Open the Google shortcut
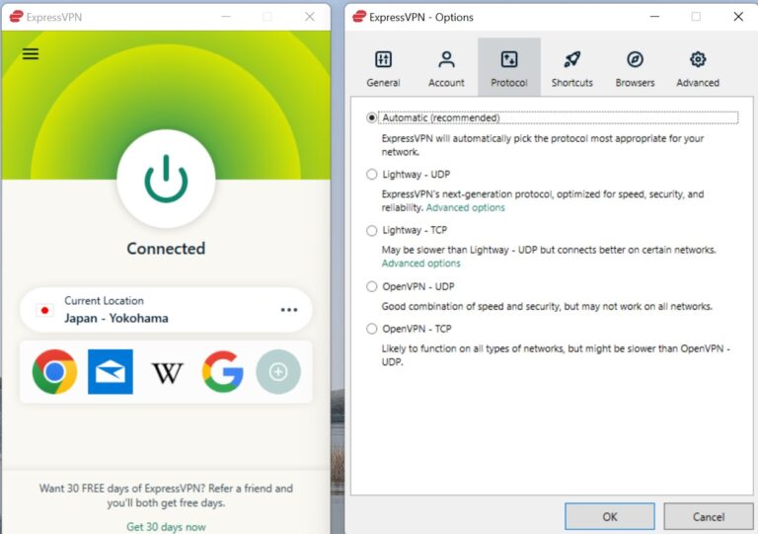The image size is (758, 534). [x=223, y=371]
